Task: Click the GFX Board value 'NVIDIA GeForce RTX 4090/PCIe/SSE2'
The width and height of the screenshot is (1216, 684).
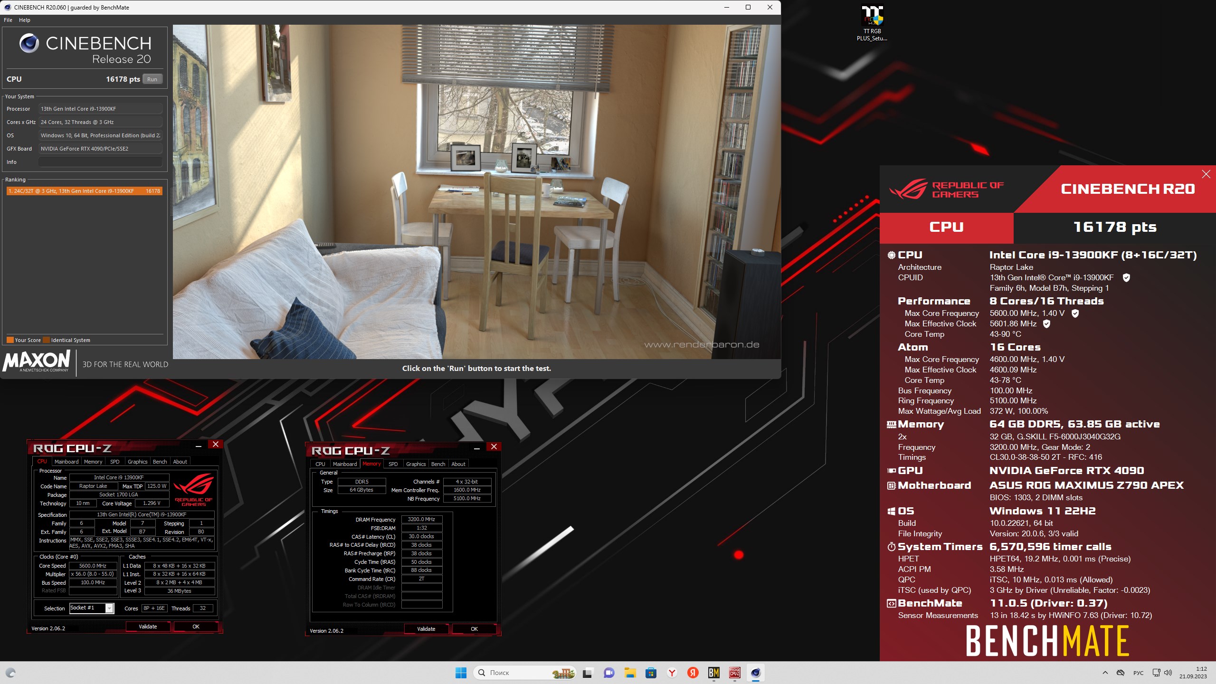Action: (x=100, y=149)
